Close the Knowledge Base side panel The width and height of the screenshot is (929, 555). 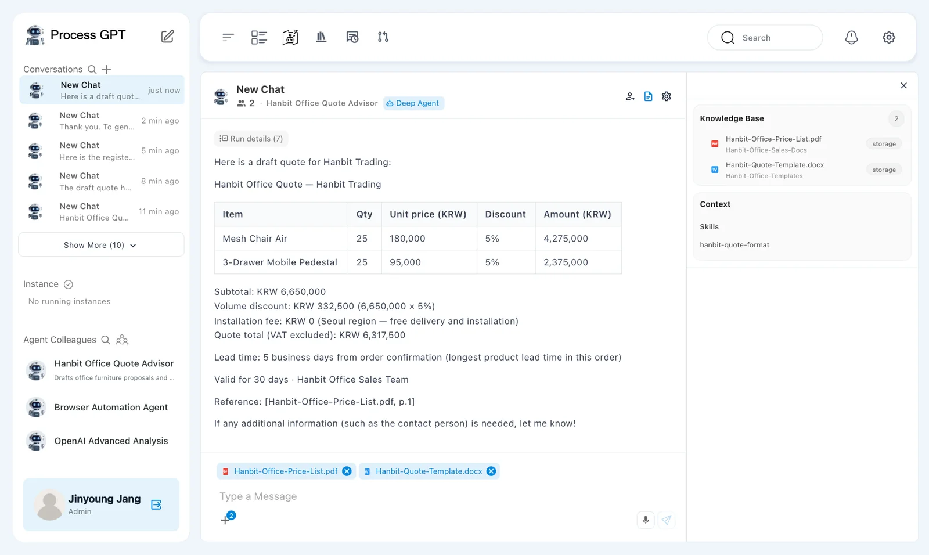point(904,85)
